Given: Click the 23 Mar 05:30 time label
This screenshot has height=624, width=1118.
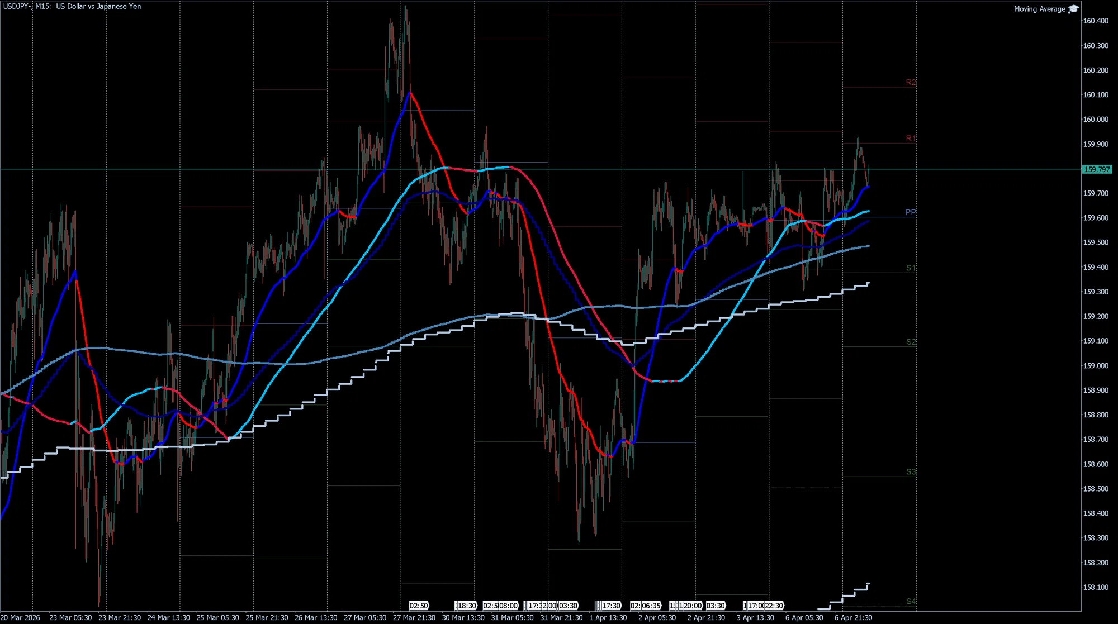Looking at the screenshot, I should point(70,618).
